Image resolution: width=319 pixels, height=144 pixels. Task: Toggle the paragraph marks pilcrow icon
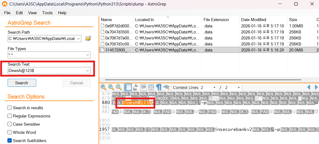point(159,87)
